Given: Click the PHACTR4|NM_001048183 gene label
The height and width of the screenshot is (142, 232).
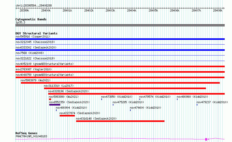Looking at the screenshot, I should point(31,136).
